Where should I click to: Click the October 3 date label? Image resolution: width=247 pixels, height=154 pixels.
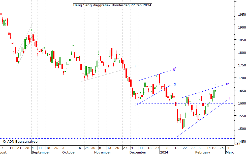[63, 148]
